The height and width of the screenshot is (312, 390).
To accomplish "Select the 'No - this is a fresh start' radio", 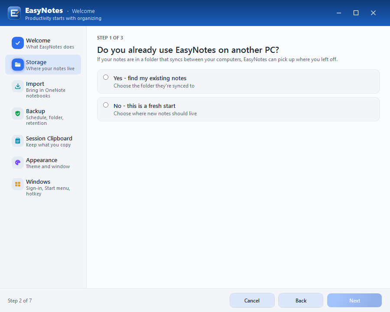I will (106, 105).
